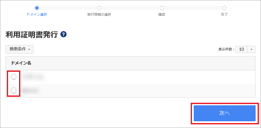Click the 次へ button
261x128 pixels.
click(x=225, y=113)
